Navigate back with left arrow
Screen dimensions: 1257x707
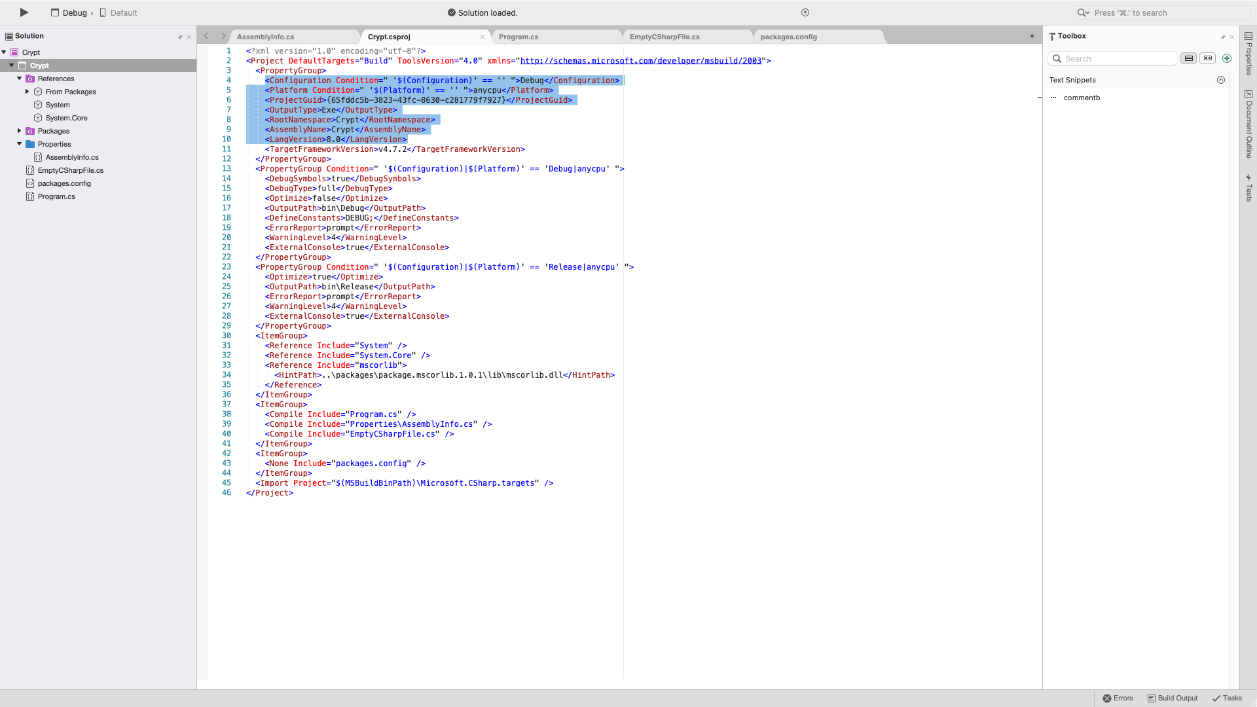click(x=206, y=37)
